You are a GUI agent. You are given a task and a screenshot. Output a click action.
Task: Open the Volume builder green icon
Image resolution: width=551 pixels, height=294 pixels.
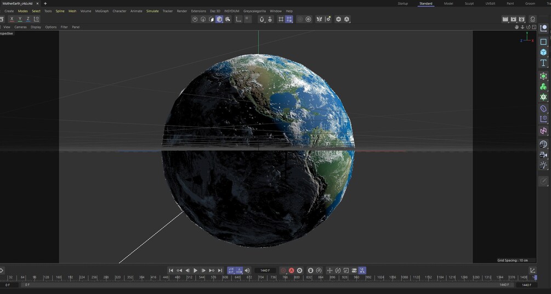(543, 87)
